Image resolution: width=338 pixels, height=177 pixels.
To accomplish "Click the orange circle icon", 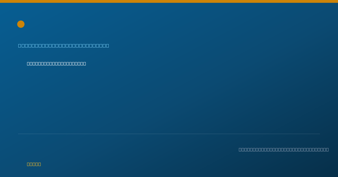I will pos(21,24).
